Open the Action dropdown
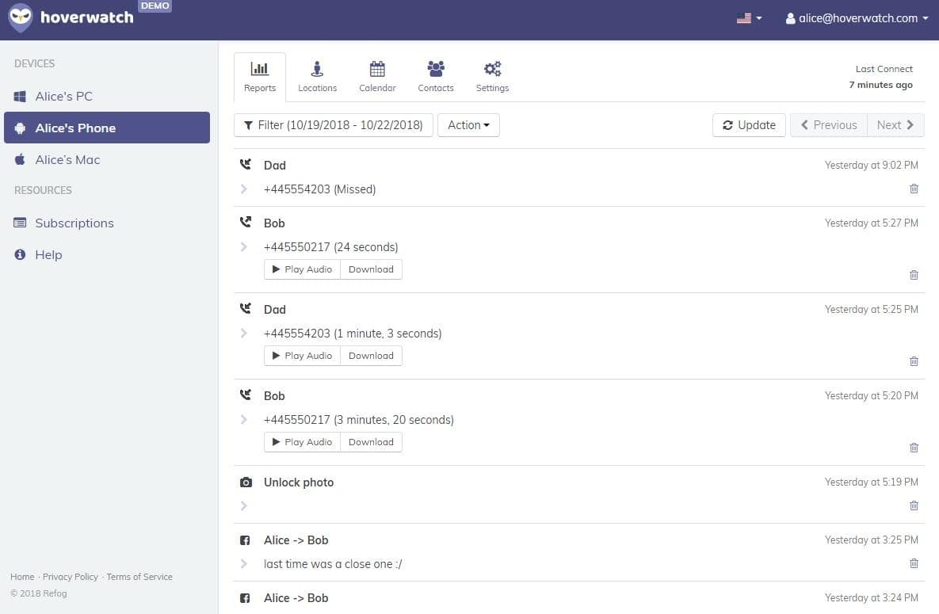The height and width of the screenshot is (614, 939). click(468, 125)
